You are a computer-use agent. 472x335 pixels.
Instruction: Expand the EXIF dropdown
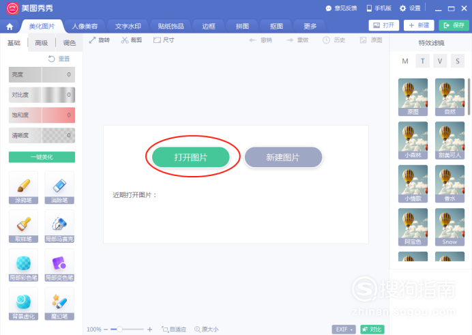pos(344,330)
